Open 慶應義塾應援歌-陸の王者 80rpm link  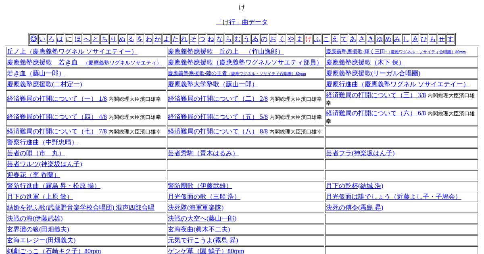click(x=237, y=73)
